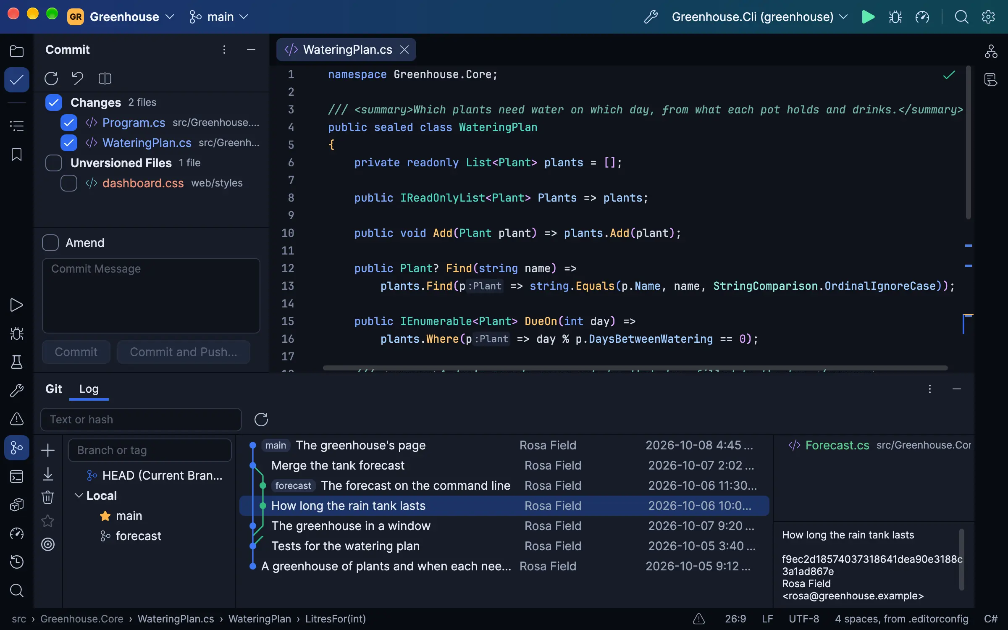Open the Bookmarks tool window
The width and height of the screenshot is (1008, 630).
(x=16, y=154)
